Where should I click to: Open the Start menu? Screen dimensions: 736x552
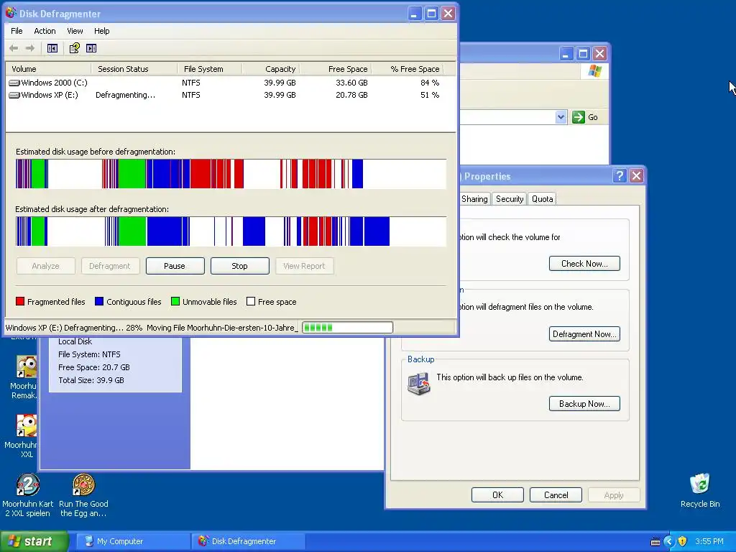tap(34, 541)
